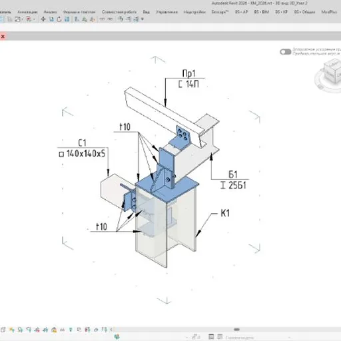The width and height of the screenshot is (341, 341).
Task: Click Highlight Displacement Sets icon
Action: [x=96, y=330]
